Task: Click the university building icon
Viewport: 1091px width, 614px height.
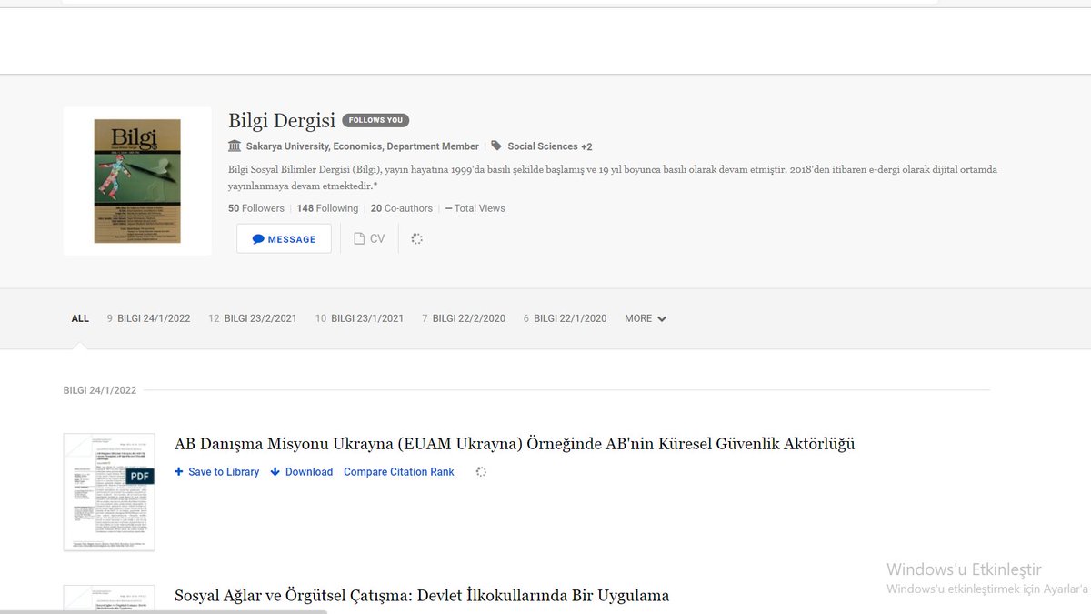Action: [235, 146]
